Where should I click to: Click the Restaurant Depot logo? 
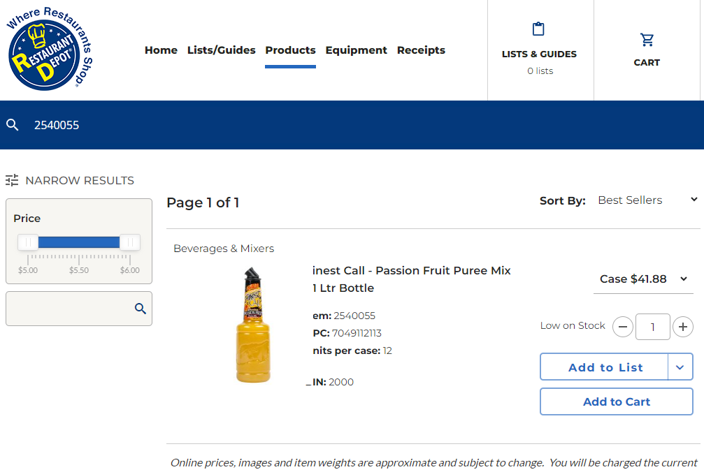point(50,48)
